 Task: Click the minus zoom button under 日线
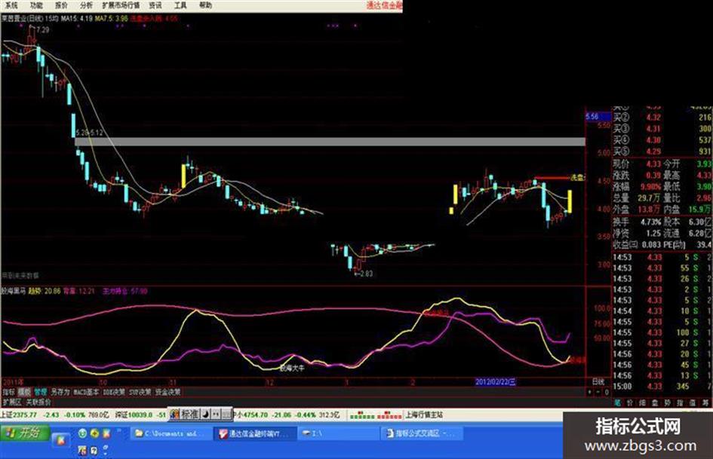[598, 392]
